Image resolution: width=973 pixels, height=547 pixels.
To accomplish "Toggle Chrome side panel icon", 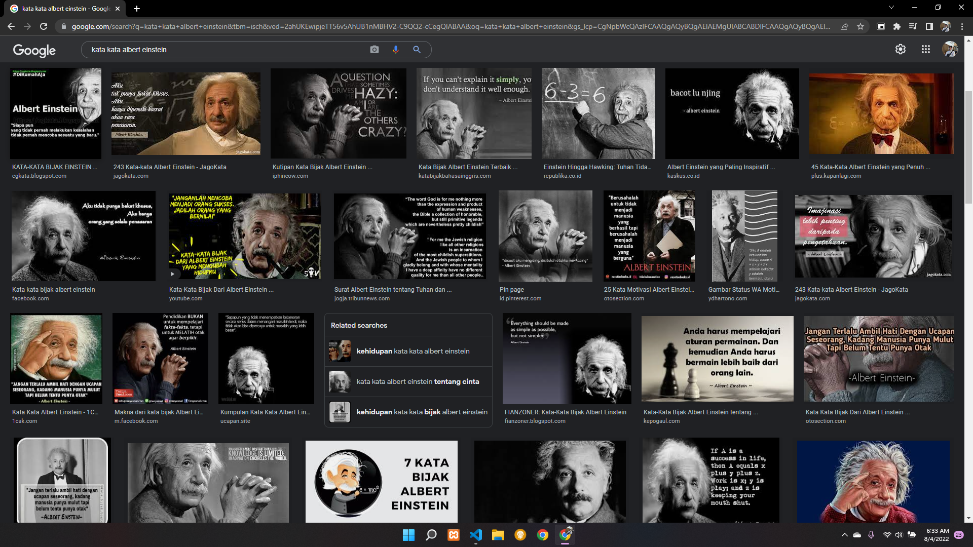I will click(x=929, y=26).
